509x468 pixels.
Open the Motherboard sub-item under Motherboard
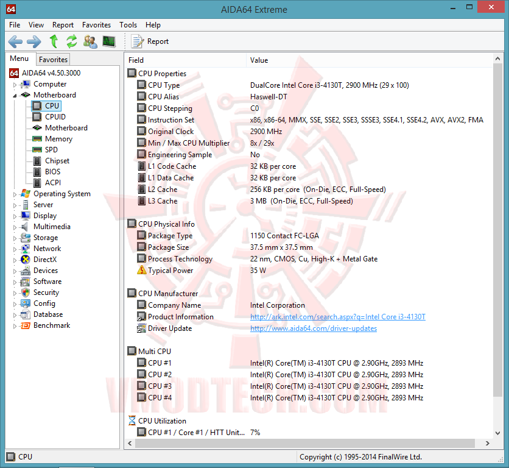pos(66,128)
